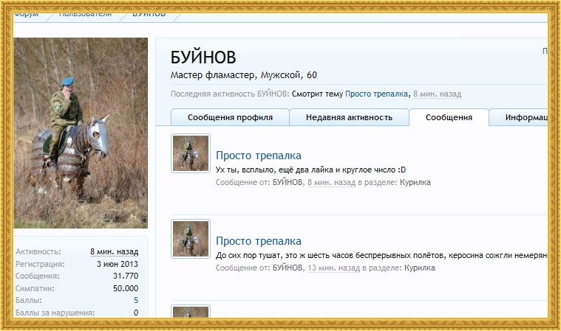Click the БУЙНОВ author link in the first post
Screen dimensions: 561x331
(x=288, y=182)
